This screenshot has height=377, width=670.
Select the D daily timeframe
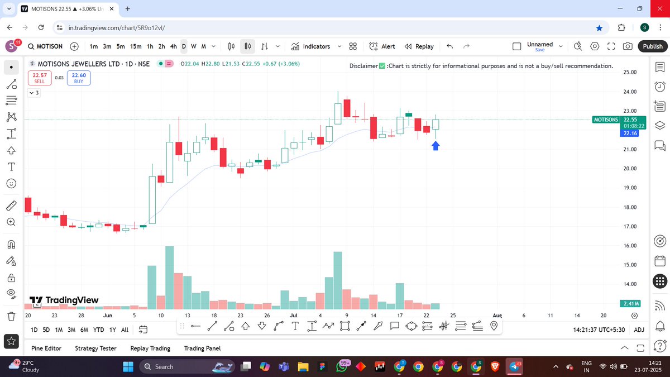[184, 46]
